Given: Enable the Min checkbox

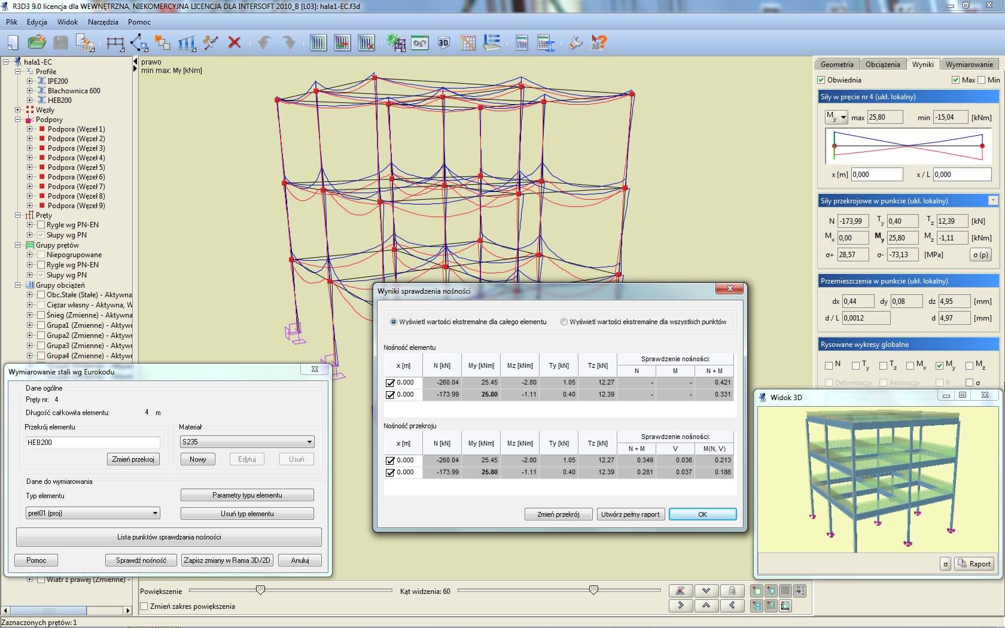Looking at the screenshot, I should click(x=981, y=80).
